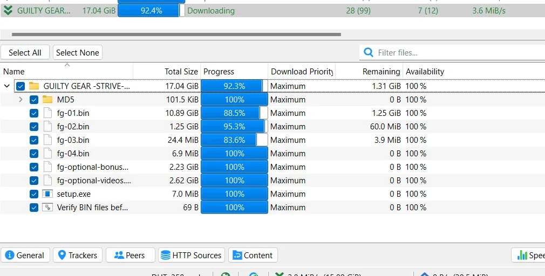
Task: Show the Peers tab
Action: (x=130, y=255)
